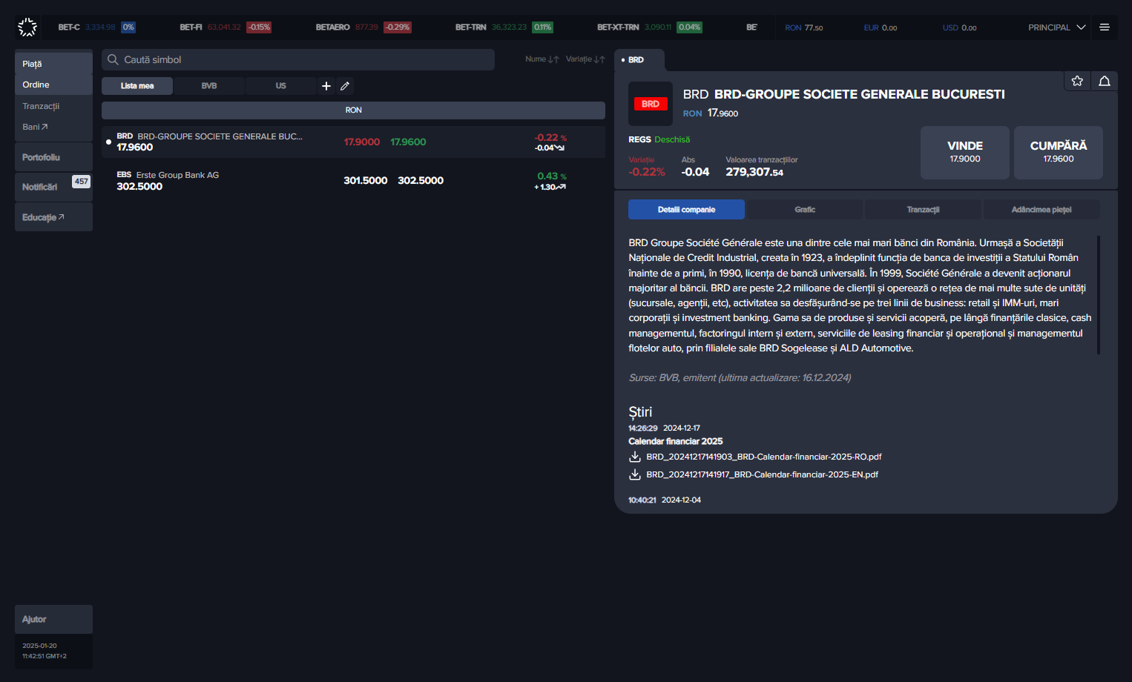Expand the PRINCIPAL account dropdown

[1056, 27]
